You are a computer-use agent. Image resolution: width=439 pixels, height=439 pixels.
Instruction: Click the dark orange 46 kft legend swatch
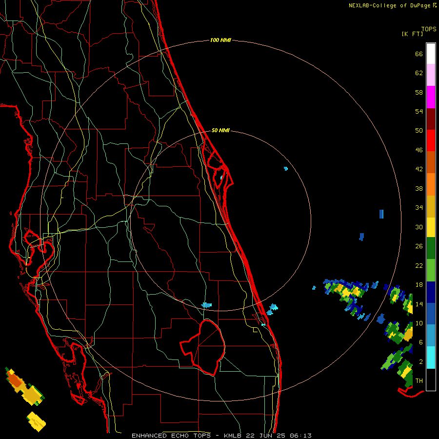pos(431,162)
